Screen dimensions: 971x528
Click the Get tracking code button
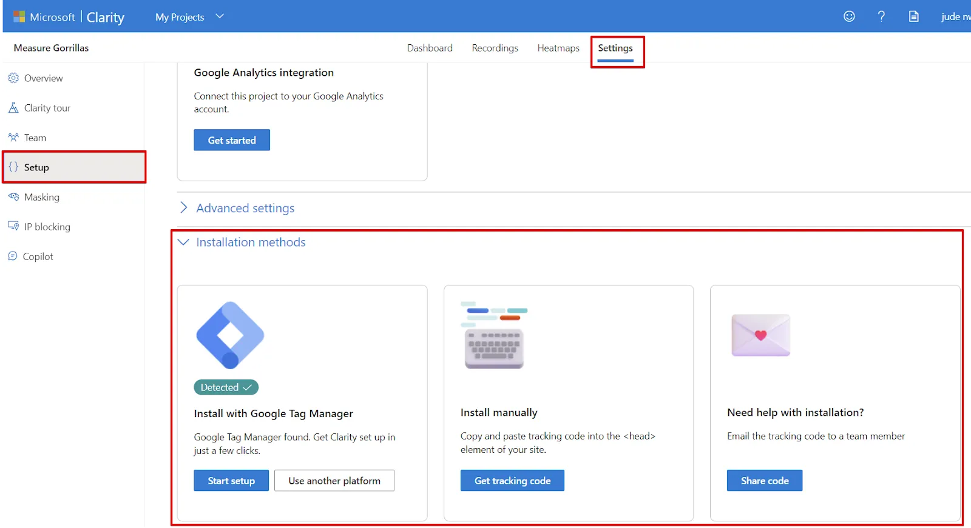click(x=512, y=481)
